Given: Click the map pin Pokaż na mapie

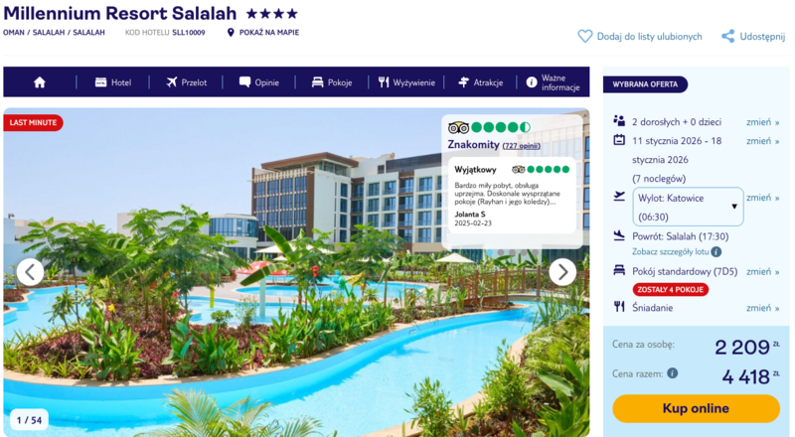Looking at the screenshot, I should tap(231, 33).
